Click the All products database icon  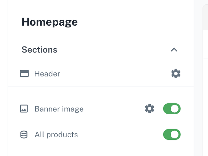(x=24, y=134)
